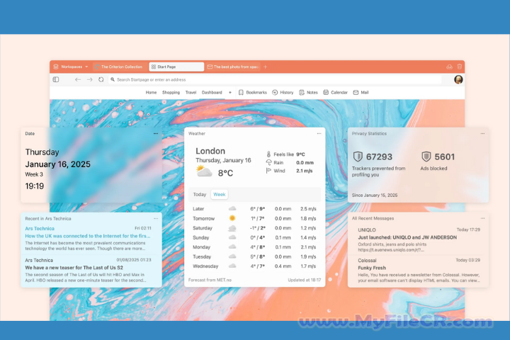The height and width of the screenshot is (340, 510).
Task: Click the 19:19 clock time
Action: click(35, 186)
